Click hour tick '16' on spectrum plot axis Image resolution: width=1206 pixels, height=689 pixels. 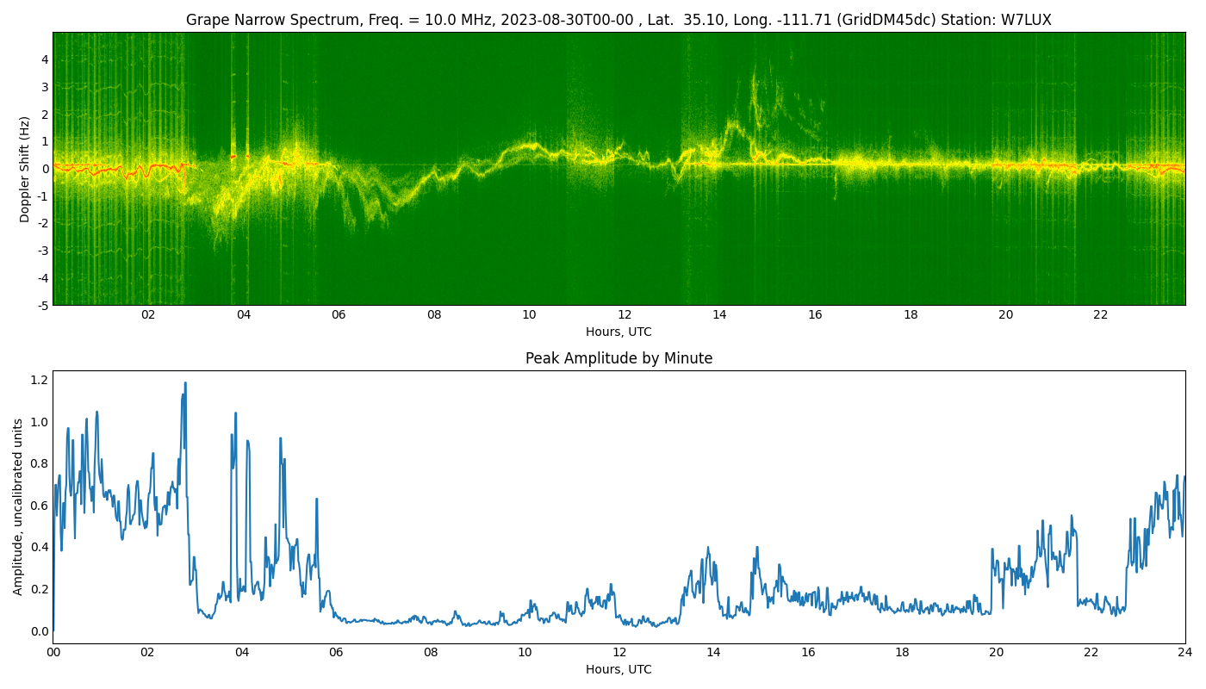pos(815,315)
